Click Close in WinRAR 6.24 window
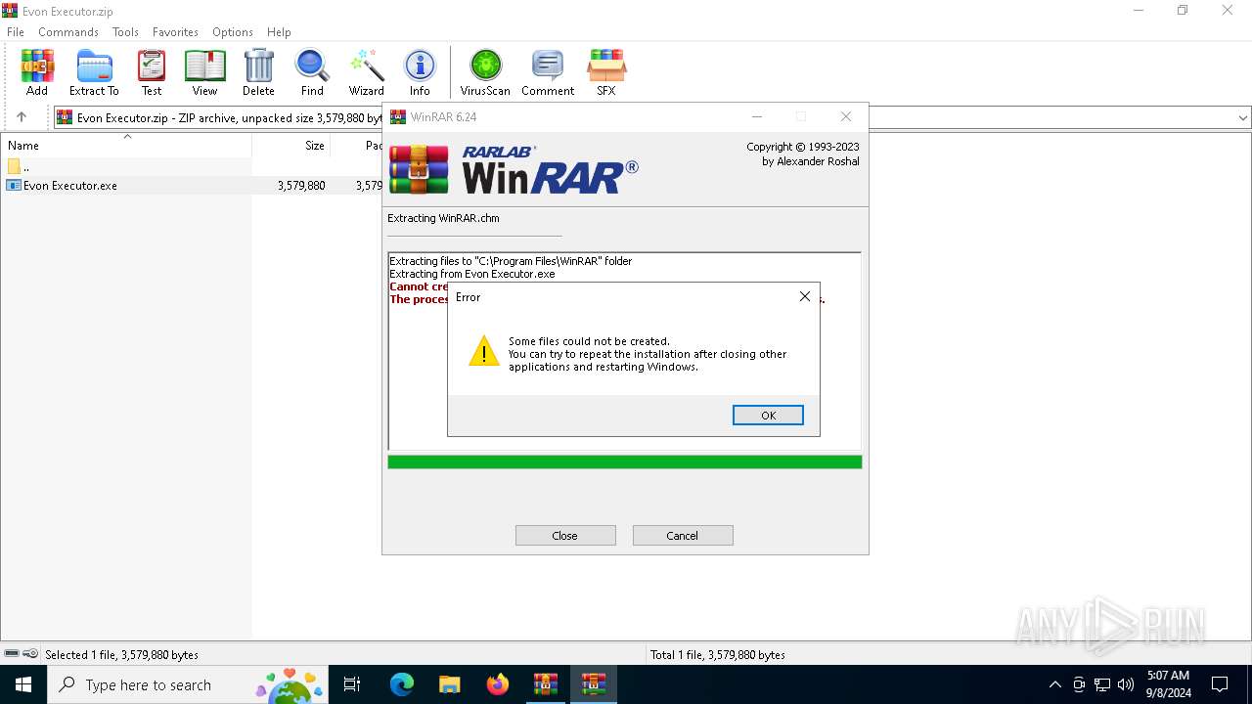Image resolution: width=1252 pixels, height=704 pixels. 565,536
